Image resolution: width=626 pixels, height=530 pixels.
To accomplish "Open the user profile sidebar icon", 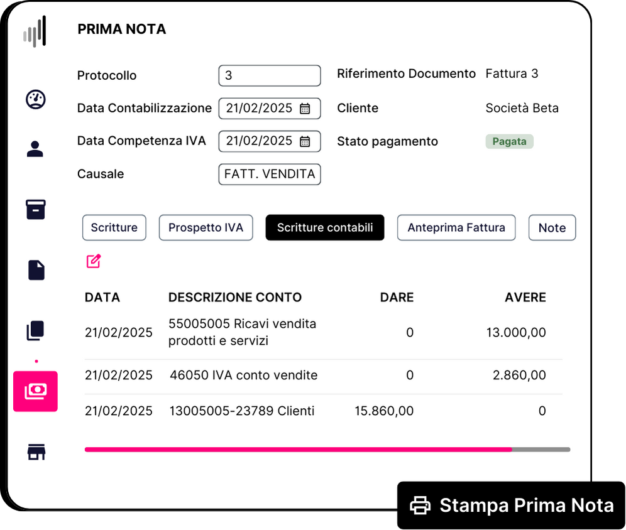I will 35,149.
